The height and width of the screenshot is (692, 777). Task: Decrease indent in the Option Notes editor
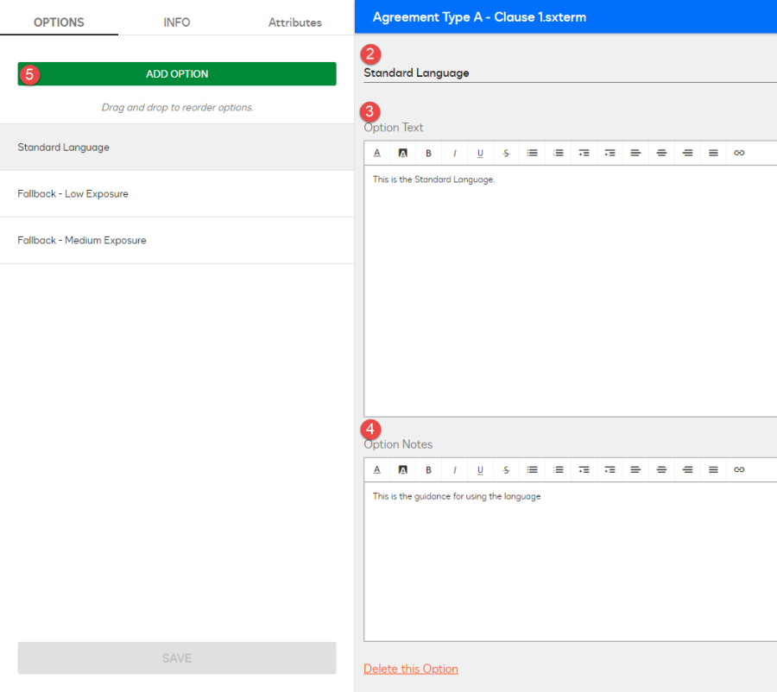coord(584,469)
